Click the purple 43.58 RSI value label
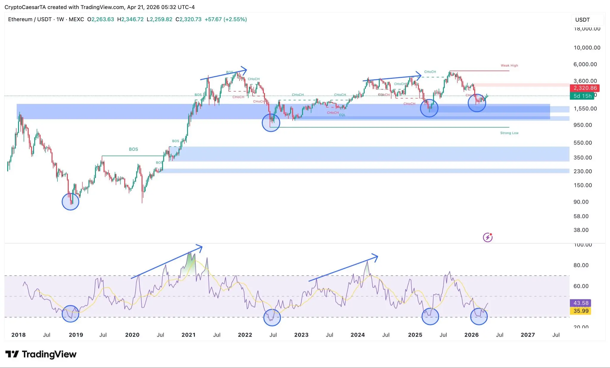Screen dimensions: 610x368 [x=581, y=303]
